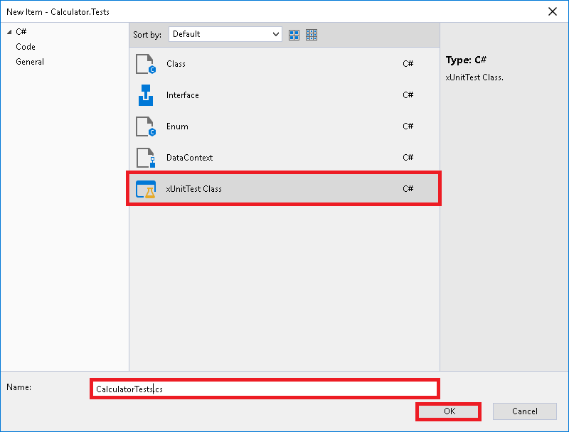Screen dimensions: 569x432
Task: Switch to small icons grid view
Action: (312, 34)
